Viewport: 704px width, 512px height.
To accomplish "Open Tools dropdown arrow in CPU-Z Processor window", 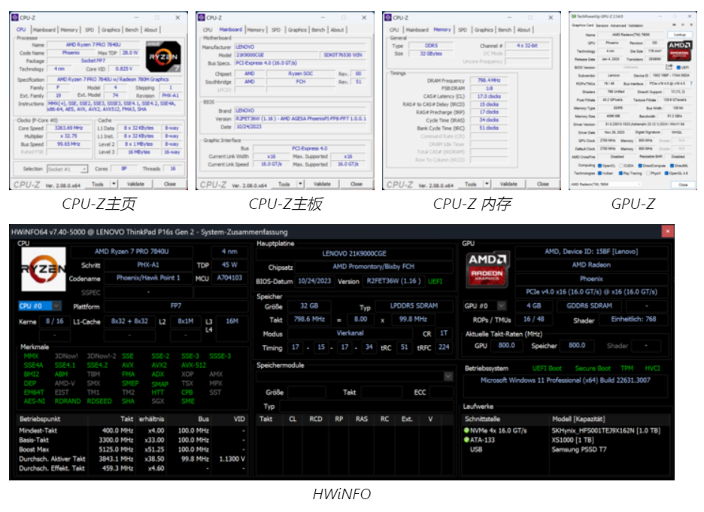I will tap(114, 184).
